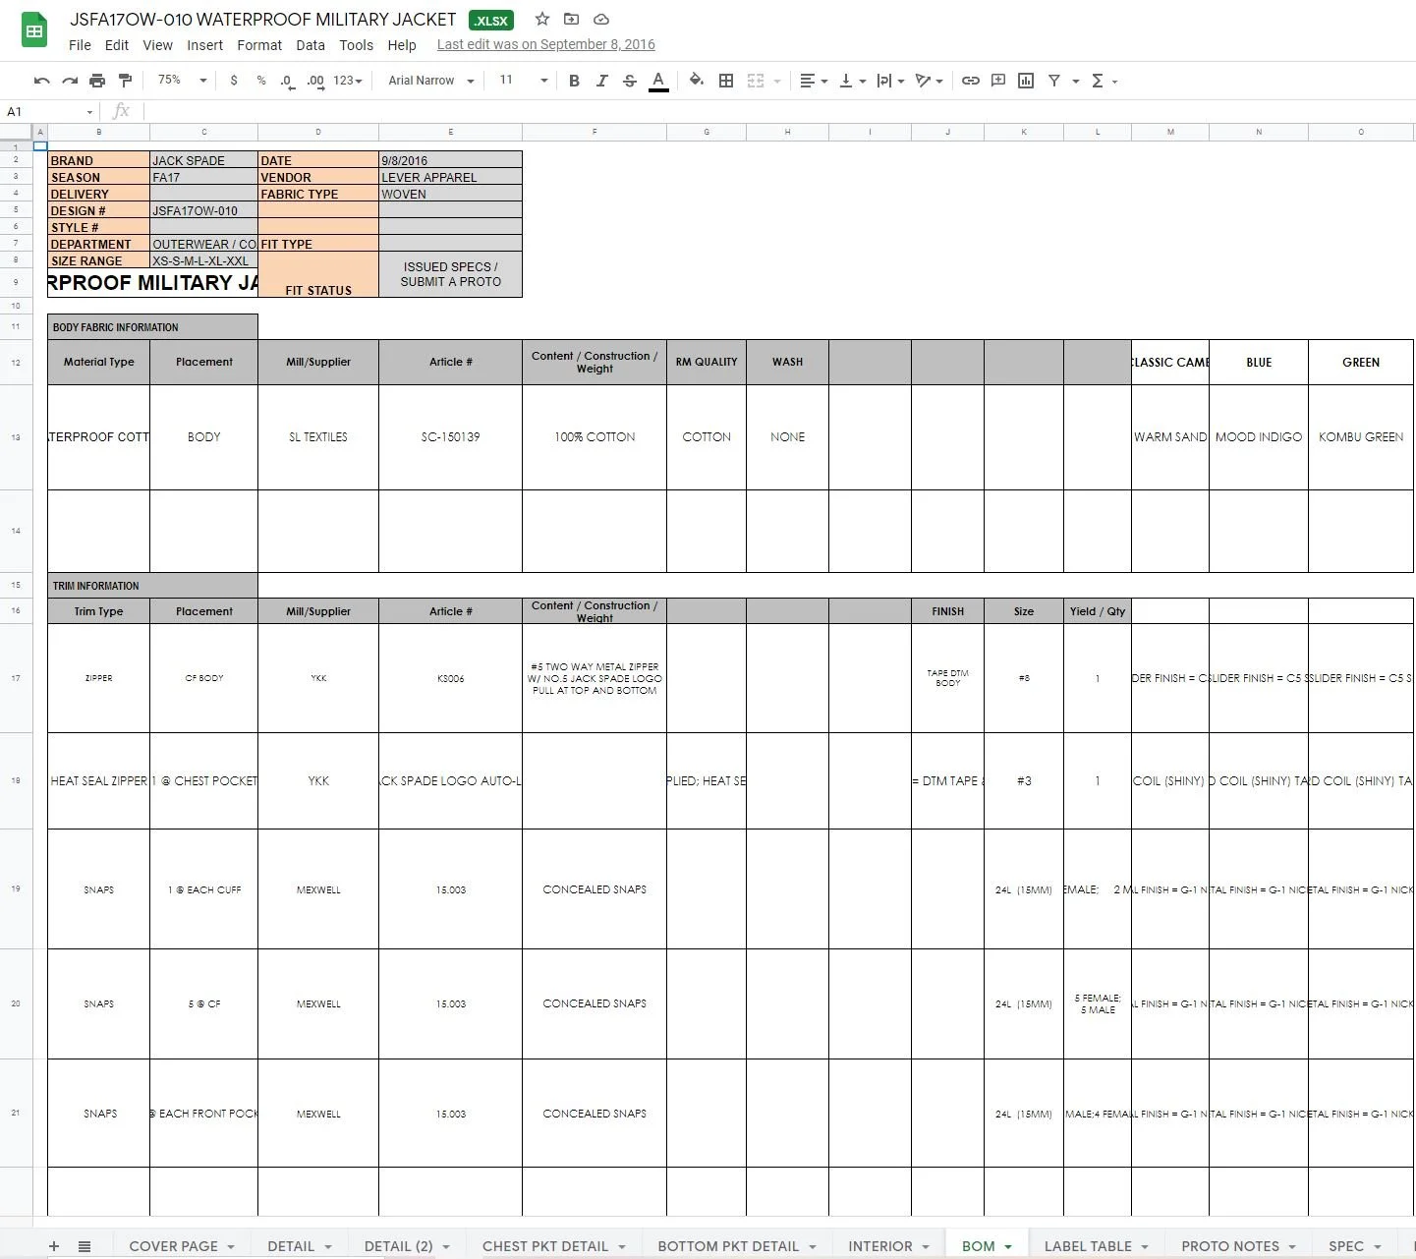Format as percent
Viewport: 1416px width, 1259px height.
(x=261, y=81)
